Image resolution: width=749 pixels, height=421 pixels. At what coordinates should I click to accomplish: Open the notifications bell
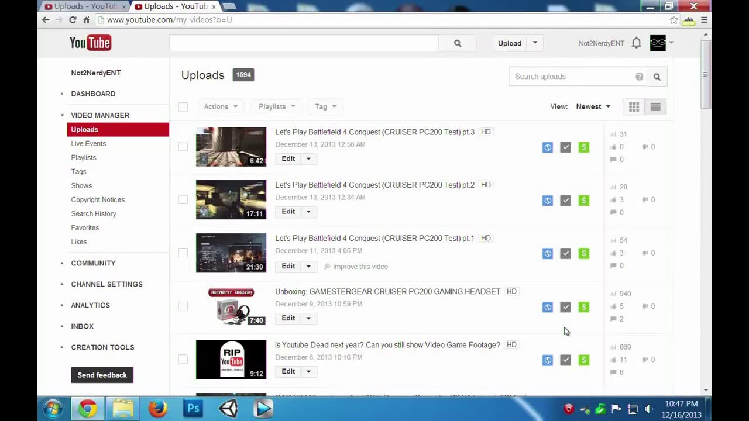[636, 43]
